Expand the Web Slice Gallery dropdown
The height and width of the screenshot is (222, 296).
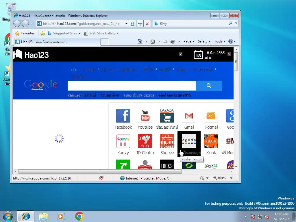click(x=118, y=33)
